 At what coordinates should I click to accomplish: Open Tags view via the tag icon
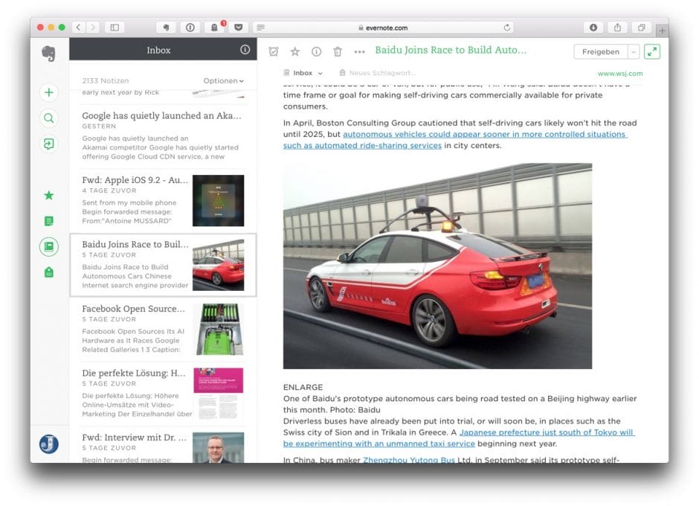(49, 272)
